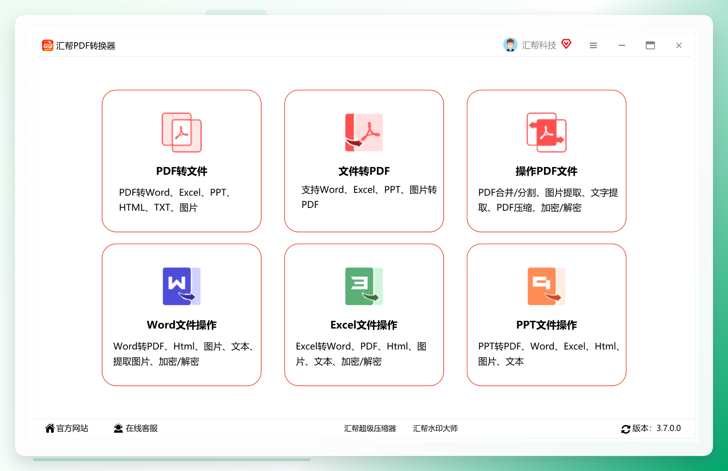
Task: Open 汇帮超级压缩器 link
Action: point(370,428)
